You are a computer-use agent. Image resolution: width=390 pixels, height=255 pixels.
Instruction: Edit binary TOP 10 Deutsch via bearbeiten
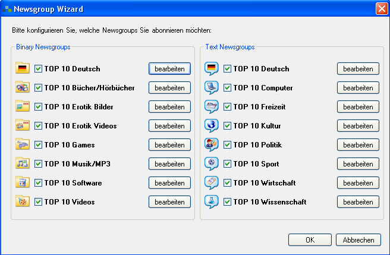click(169, 69)
